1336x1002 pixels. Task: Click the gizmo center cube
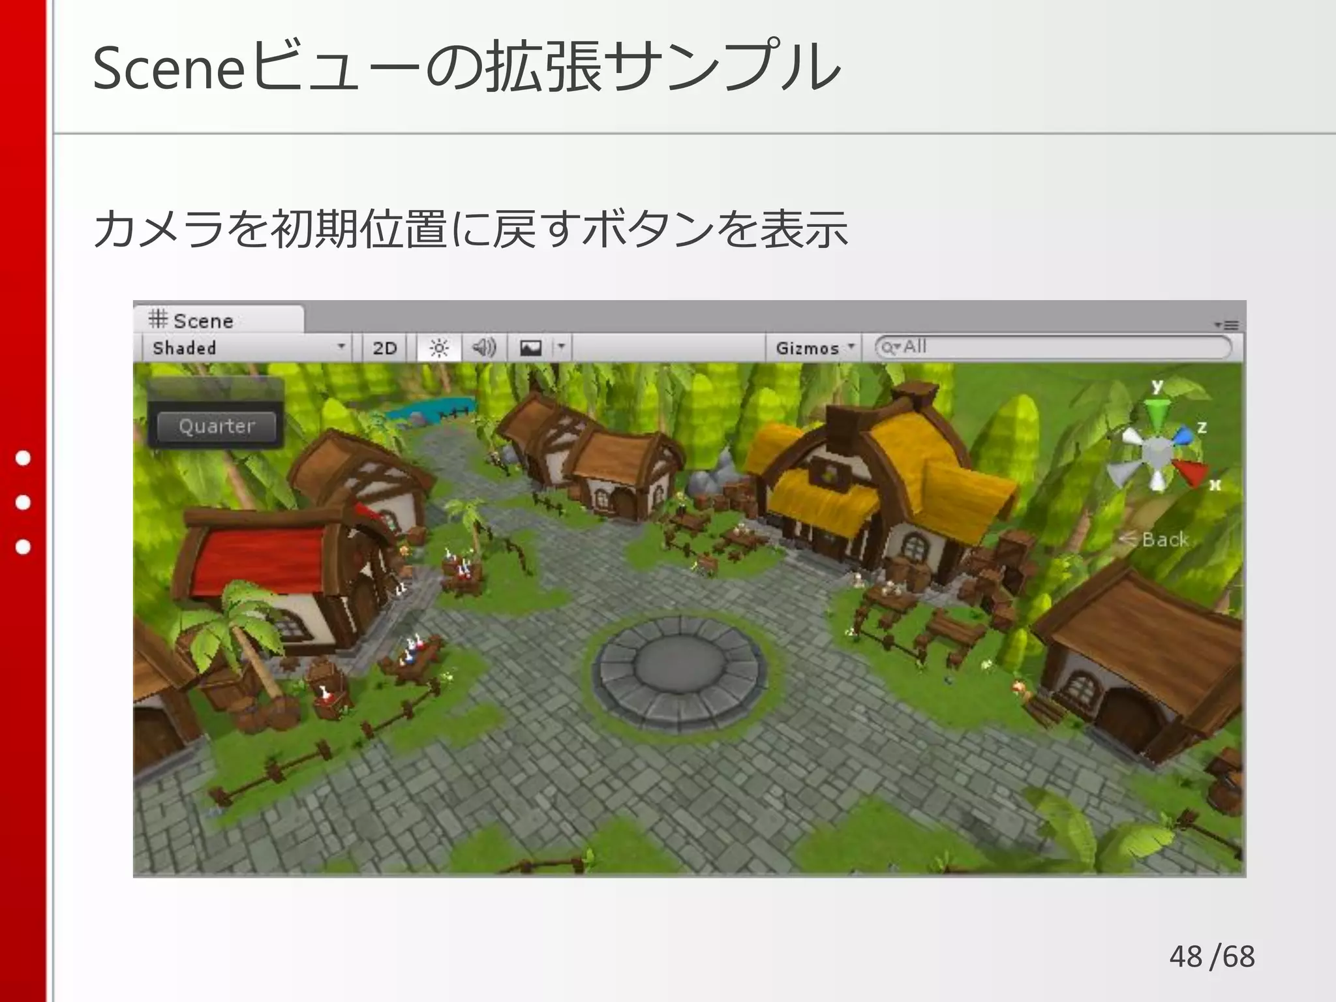tap(1157, 451)
